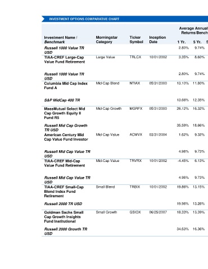
Task: Click the Morningstar Category column header
Action: point(107,40)
